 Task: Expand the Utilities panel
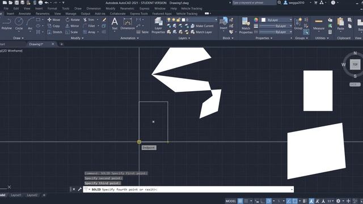click(x=322, y=38)
